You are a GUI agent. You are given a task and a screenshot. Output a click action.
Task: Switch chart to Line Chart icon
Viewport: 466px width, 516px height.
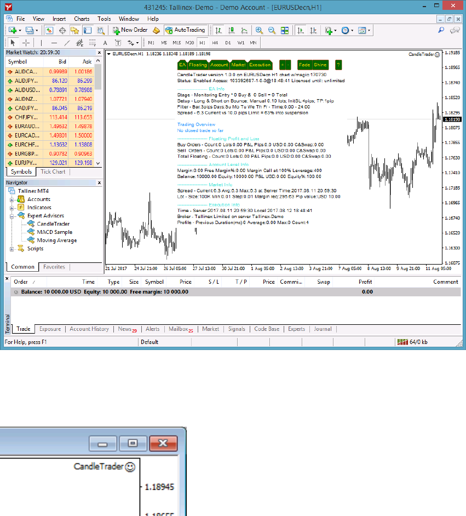tap(244, 30)
